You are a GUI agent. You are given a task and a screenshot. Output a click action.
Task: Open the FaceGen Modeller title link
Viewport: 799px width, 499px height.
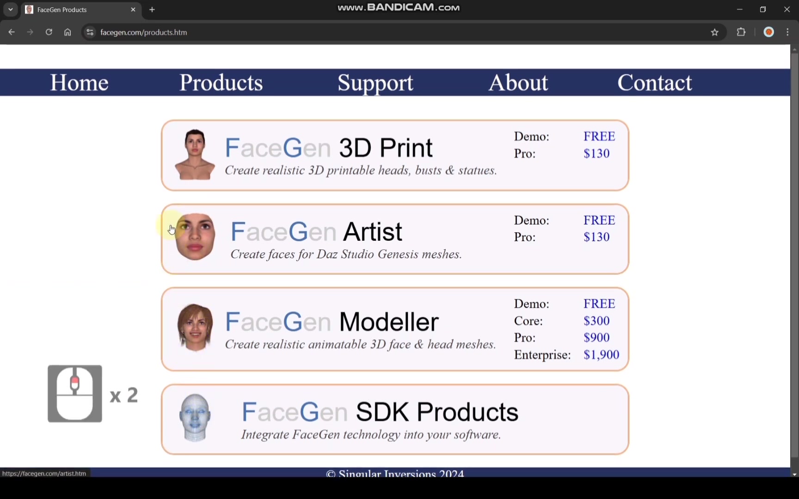pos(332,322)
